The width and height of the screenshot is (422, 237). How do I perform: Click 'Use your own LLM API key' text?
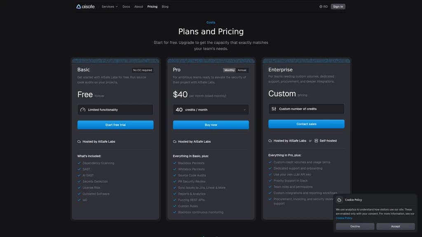(x=292, y=174)
